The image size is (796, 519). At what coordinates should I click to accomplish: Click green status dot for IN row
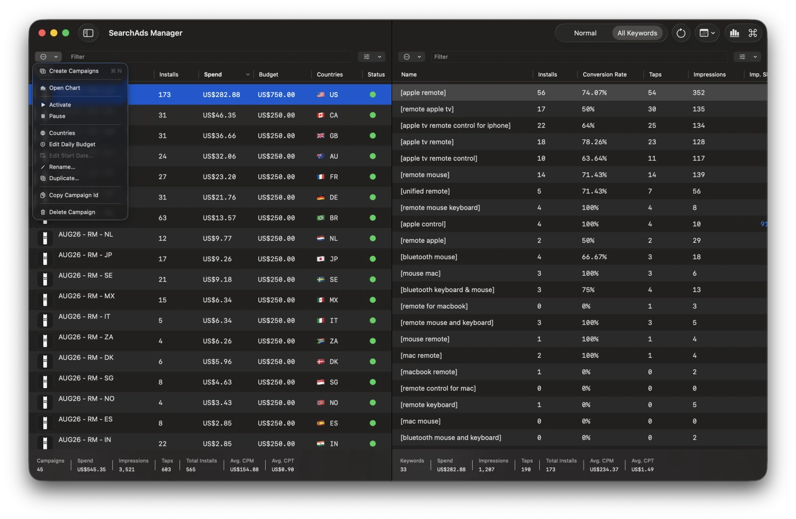(x=373, y=444)
